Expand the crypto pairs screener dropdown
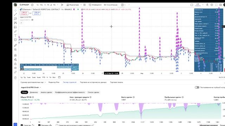This screenshot has width=225, height=126. click(45, 82)
